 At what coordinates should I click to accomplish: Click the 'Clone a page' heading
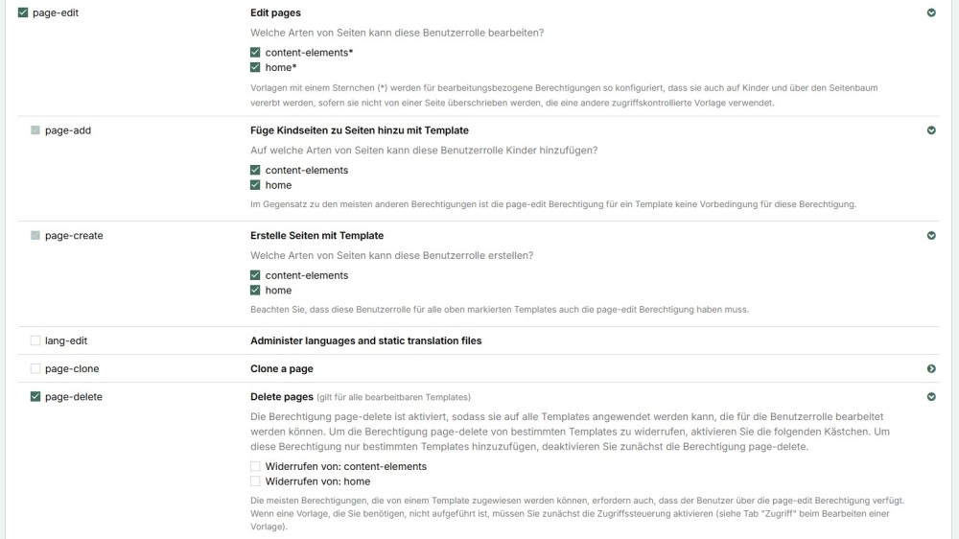click(x=282, y=369)
